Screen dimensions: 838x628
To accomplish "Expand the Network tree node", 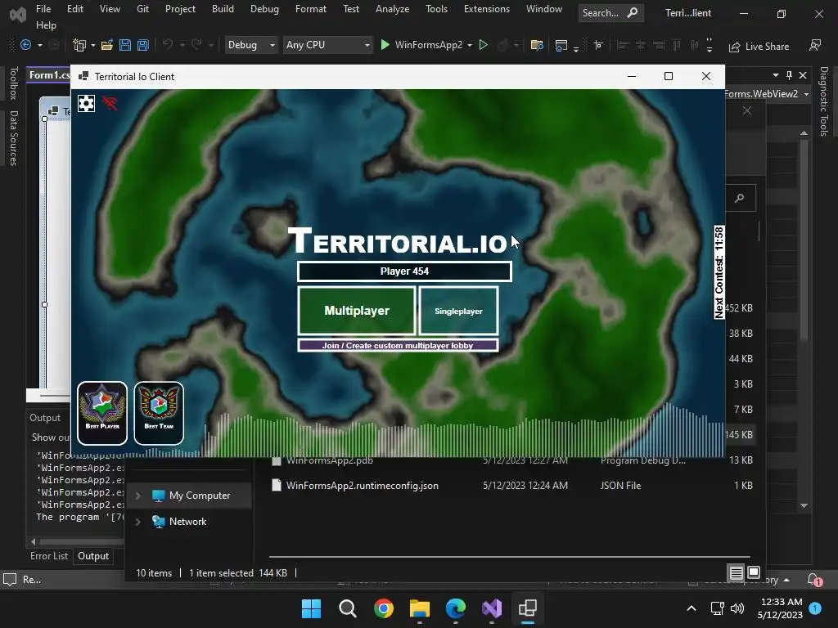I will [x=137, y=522].
